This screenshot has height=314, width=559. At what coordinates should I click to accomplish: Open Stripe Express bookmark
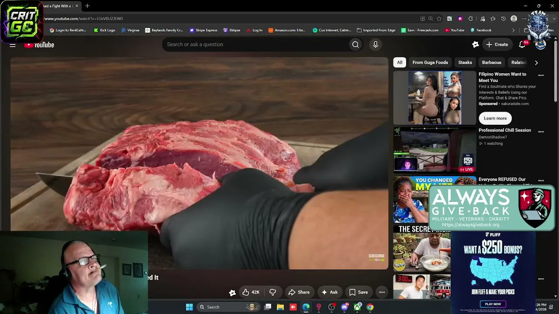203,31
